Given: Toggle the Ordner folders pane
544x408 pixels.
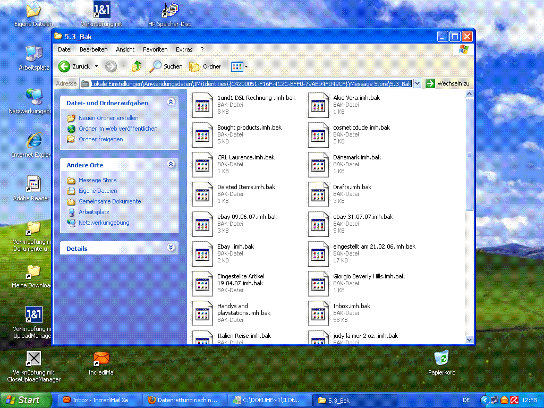Looking at the screenshot, I should tap(205, 66).
